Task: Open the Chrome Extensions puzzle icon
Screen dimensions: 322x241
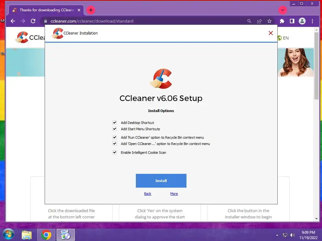Action: pos(282,21)
